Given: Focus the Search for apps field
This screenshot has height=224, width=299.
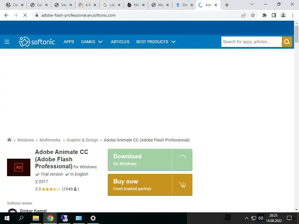Looking at the screenshot, I should 251,42.
